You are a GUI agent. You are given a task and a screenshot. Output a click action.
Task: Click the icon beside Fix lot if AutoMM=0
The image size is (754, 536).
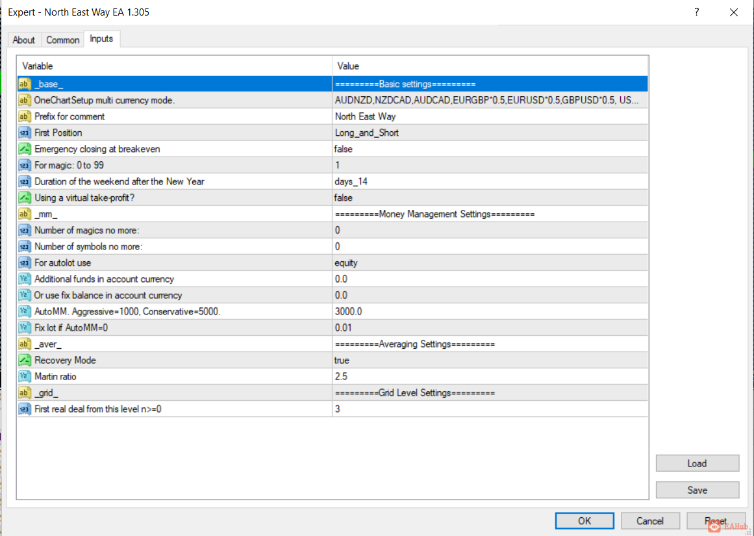pyautogui.click(x=25, y=327)
